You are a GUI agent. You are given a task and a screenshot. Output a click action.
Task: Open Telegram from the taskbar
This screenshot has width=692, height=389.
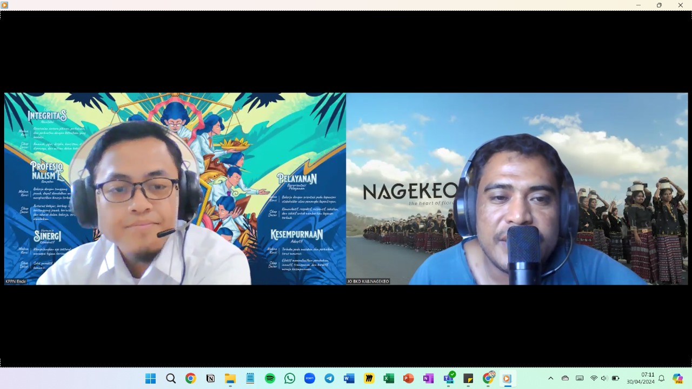tap(329, 378)
